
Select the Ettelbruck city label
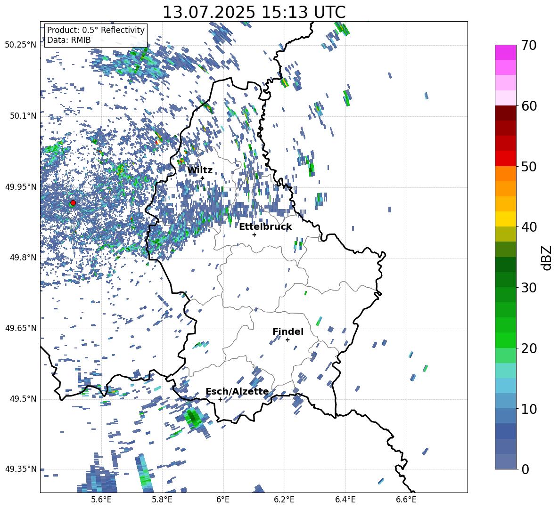pos(265,227)
